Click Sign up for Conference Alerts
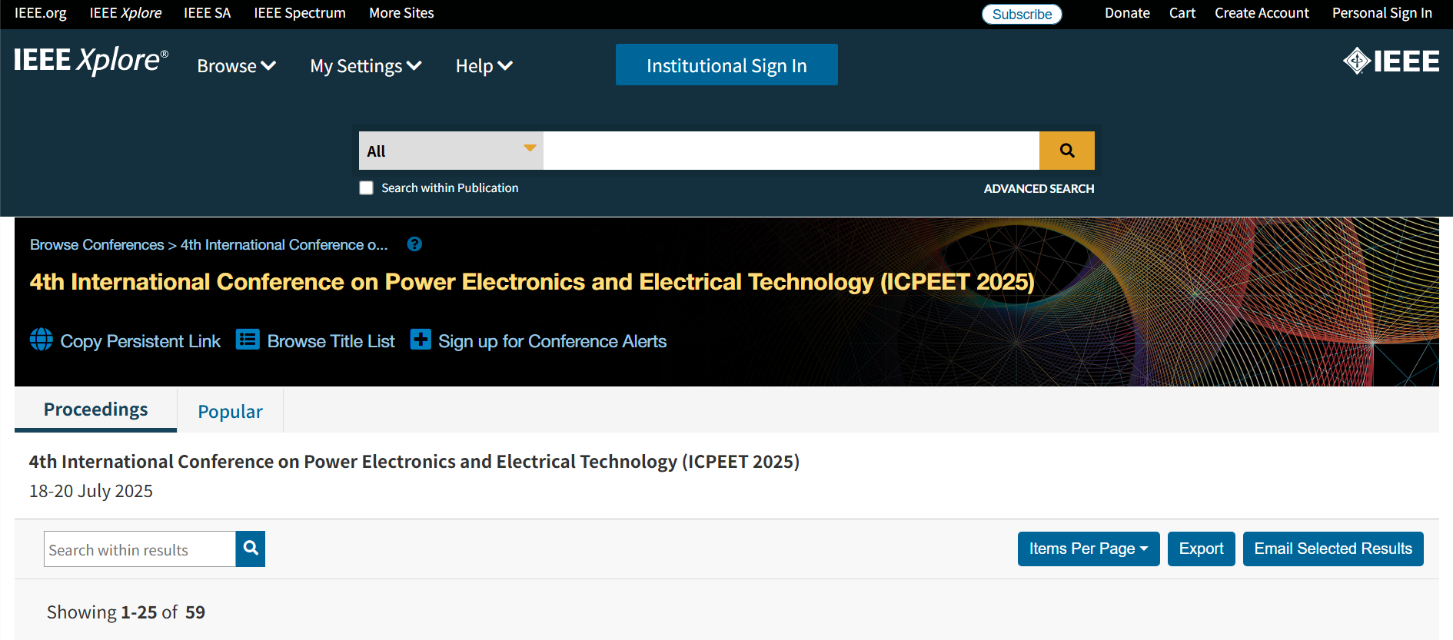Screen dimensions: 1453x640 tap(553, 341)
